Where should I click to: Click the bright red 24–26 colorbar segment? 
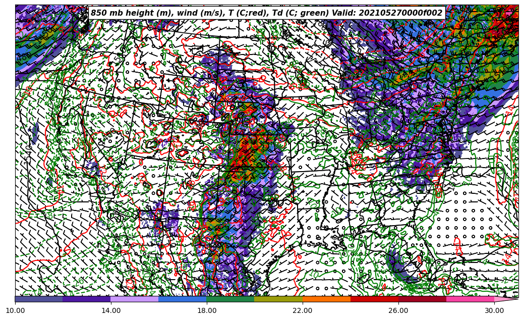tap(374, 299)
